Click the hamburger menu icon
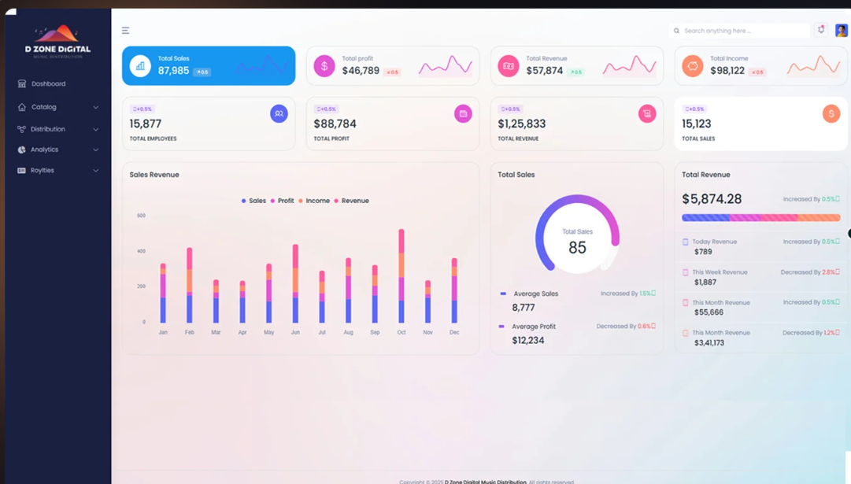Image resolution: width=851 pixels, height=484 pixels. (125, 31)
